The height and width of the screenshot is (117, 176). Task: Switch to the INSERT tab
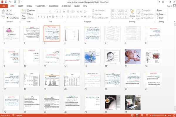coord(21,6)
